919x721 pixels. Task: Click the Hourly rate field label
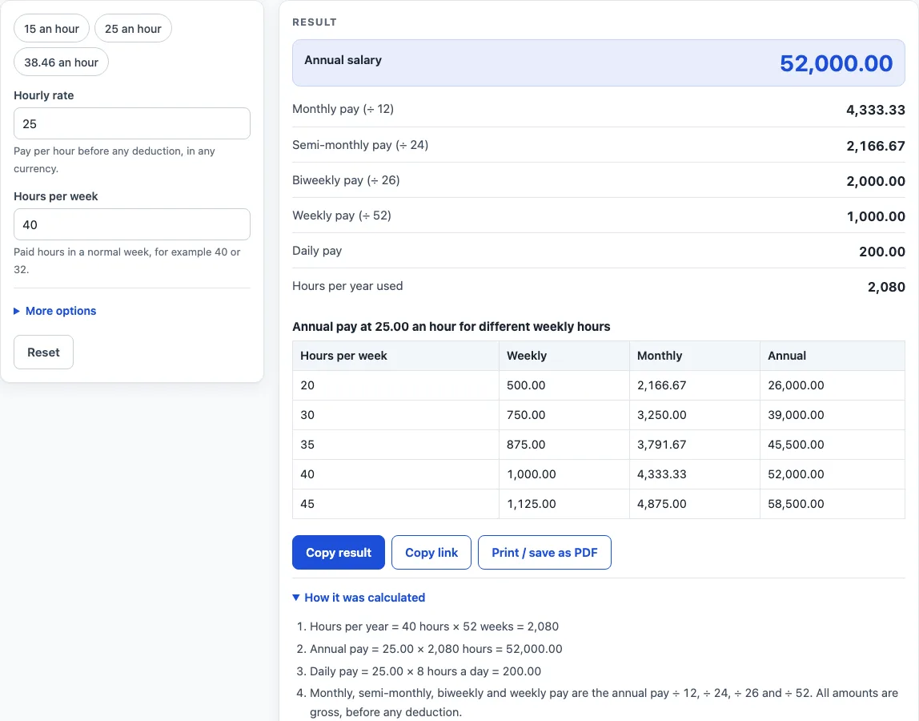(x=44, y=95)
